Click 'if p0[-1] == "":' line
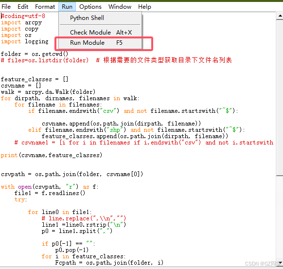The width and height of the screenshot is (283, 269). pos(69,244)
